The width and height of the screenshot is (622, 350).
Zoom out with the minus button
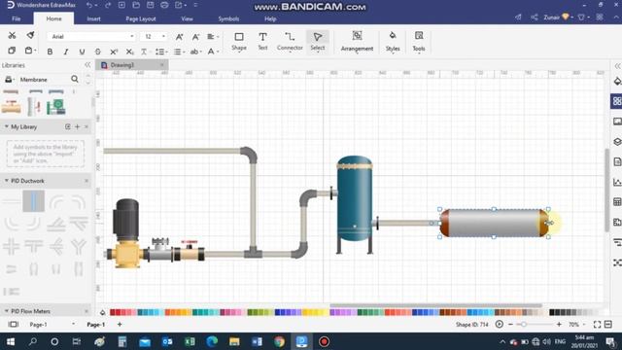pyautogui.click(x=510, y=324)
